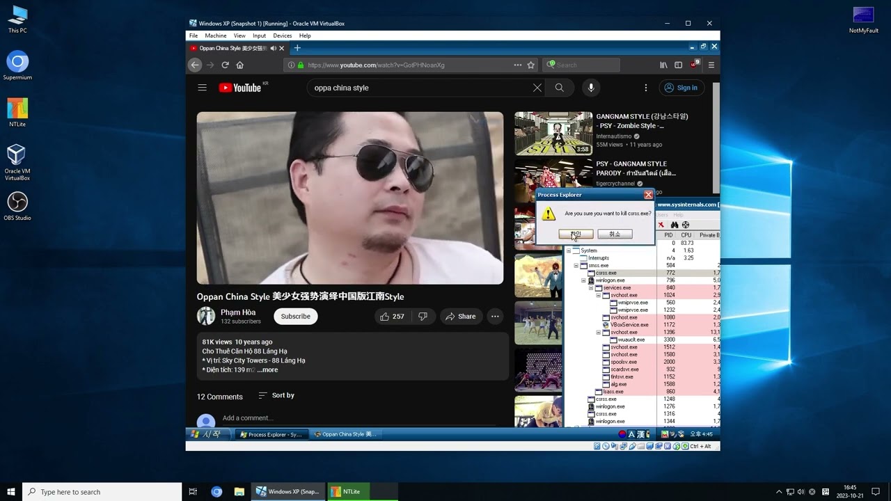Cancel the kill csrss.exe dialog
Image resolution: width=891 pixels, height=501 pixels.
click(615, 234)
